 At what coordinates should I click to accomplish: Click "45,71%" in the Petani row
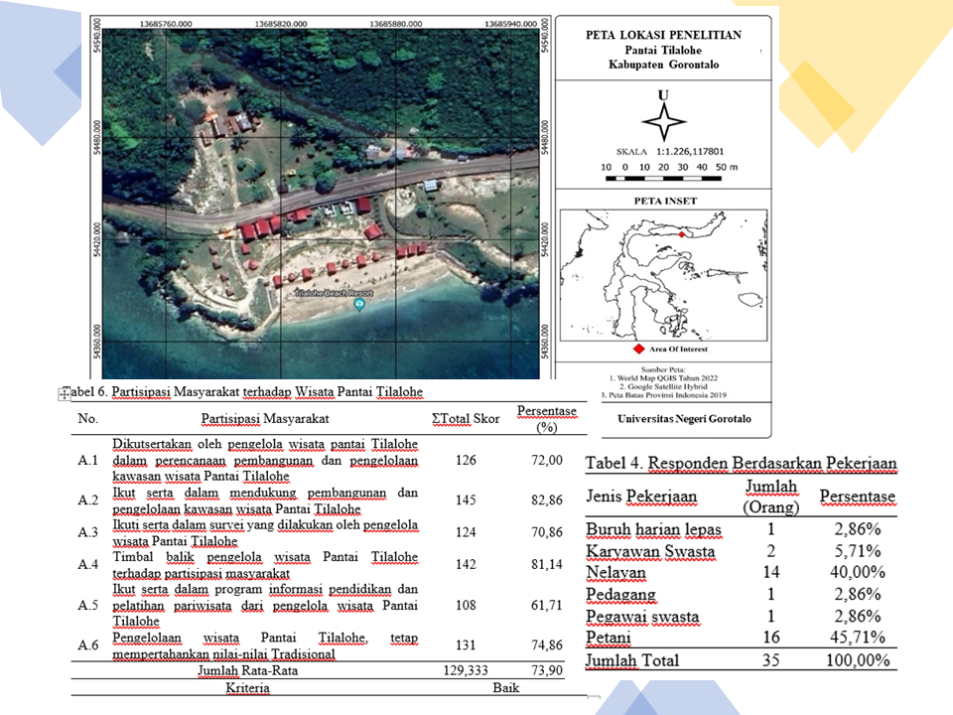pyautogui.click(x=858, y=638)
